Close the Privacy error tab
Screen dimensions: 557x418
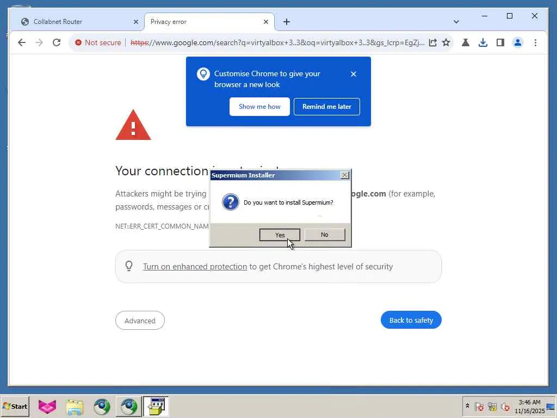(265, 22)
